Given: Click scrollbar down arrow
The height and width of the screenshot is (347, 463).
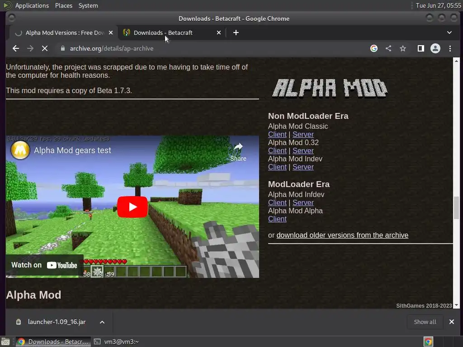Looking at the screenshot, I should [x=456, y=305].
